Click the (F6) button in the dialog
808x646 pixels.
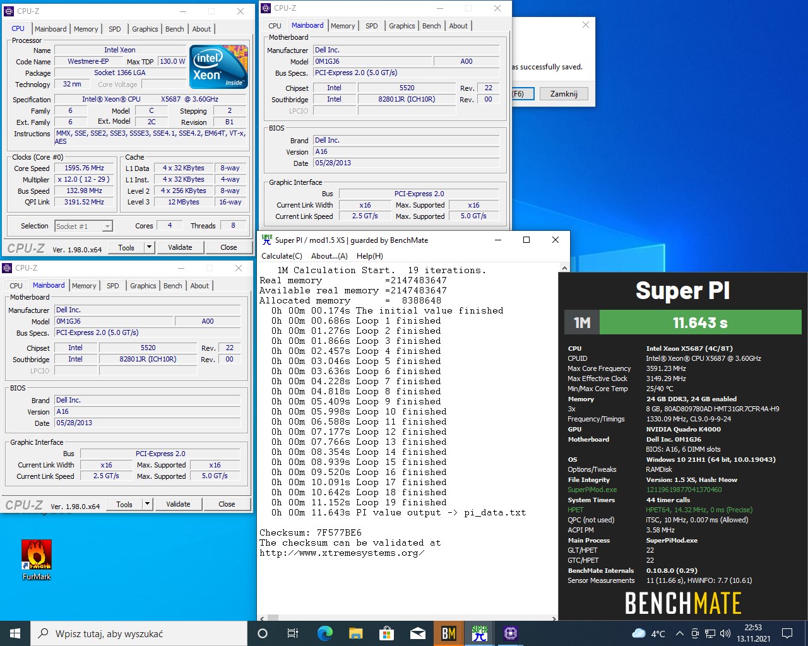[x=522, y=93]
